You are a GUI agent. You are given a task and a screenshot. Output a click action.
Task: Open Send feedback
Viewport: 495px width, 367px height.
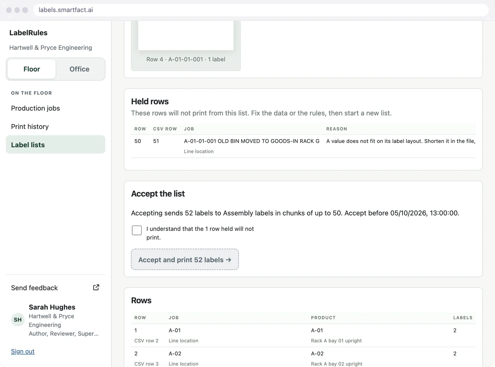click(56, 288)
